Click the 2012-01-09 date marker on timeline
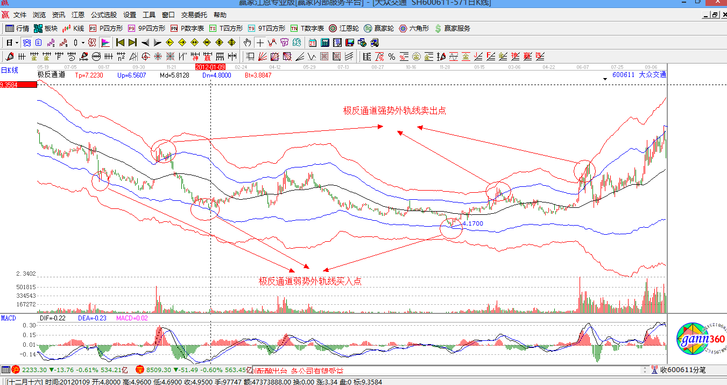 coord(210,67)
